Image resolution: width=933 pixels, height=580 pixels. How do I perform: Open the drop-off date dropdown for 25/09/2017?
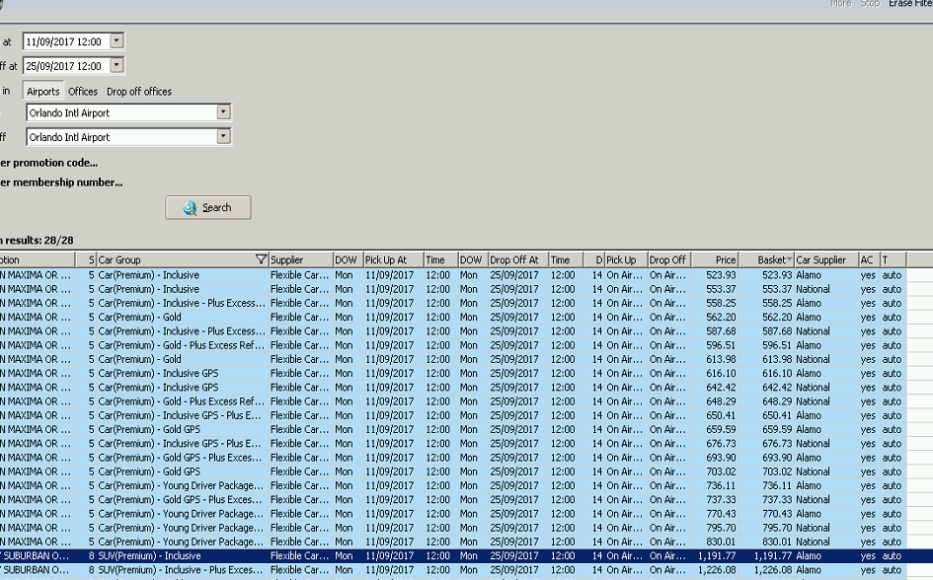tap(117, 66)
